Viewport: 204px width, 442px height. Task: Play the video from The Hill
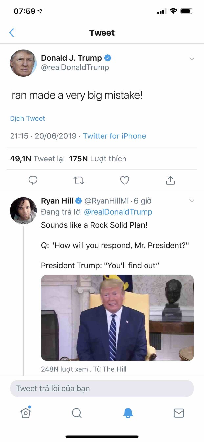pyautogui.click(x=117, y=318)
